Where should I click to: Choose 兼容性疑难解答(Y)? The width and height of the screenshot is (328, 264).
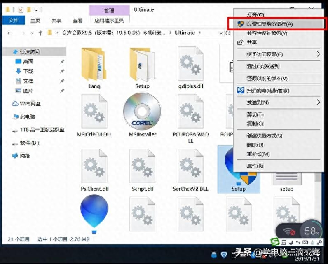coord(278,33)
